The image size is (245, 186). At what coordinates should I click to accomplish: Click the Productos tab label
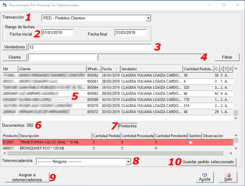127,126
